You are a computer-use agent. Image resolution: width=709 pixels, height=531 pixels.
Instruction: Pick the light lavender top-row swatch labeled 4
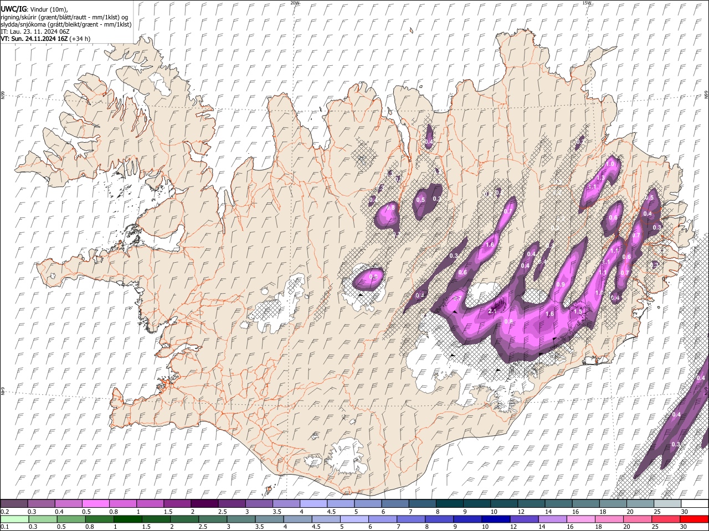[x=314, y=503]
